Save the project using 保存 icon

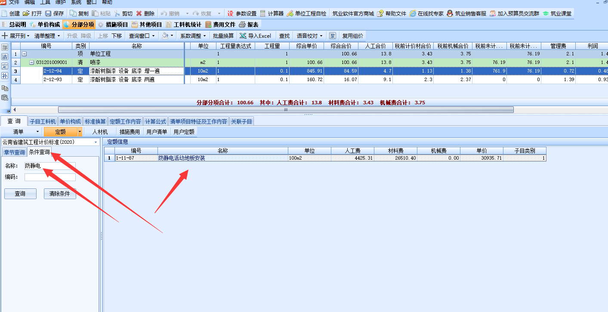(x=48, y=13)
